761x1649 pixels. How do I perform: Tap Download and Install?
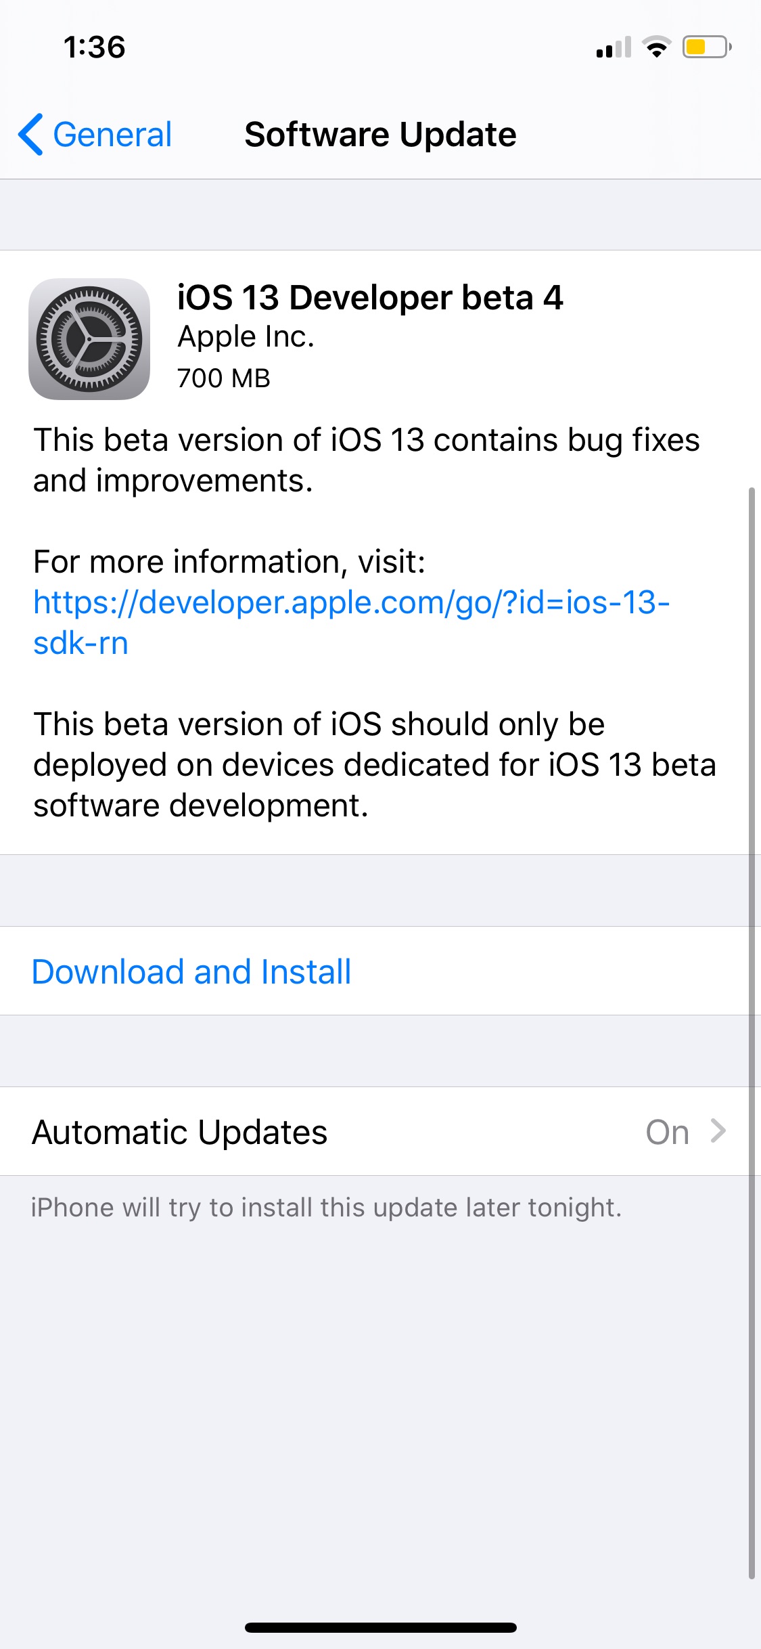[191, 971]
